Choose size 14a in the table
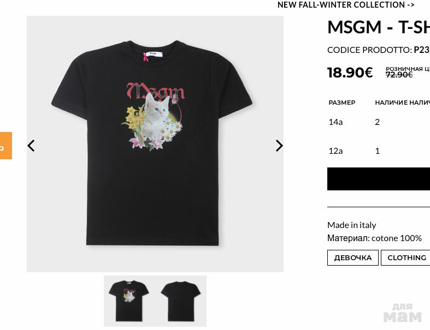The width and height of the screenshot is (430, 330). (x=335, y=122)
